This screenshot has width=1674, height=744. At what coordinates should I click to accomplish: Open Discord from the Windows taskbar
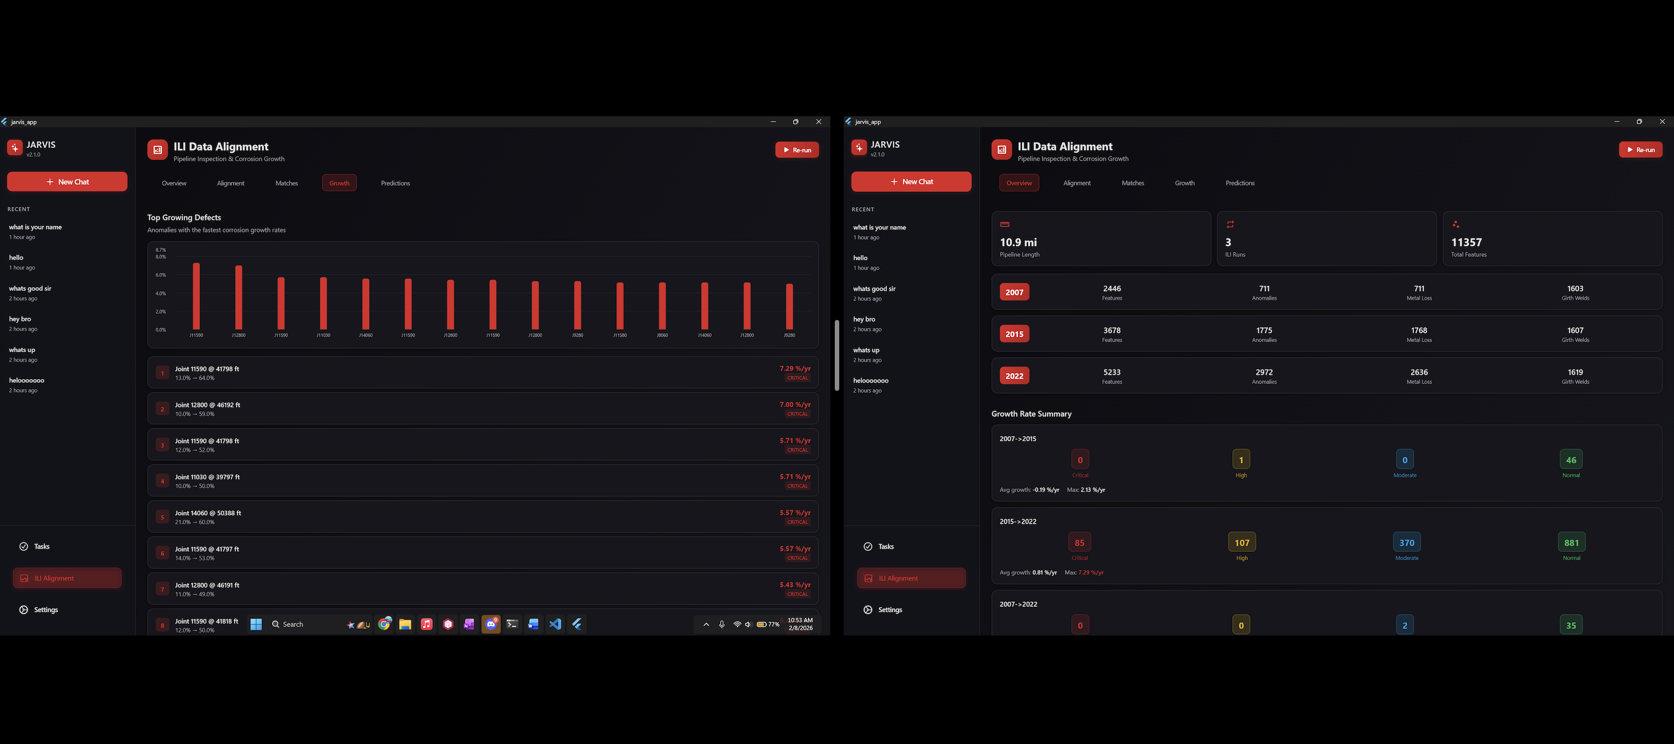pyautogui.click(x=491, y=624)
